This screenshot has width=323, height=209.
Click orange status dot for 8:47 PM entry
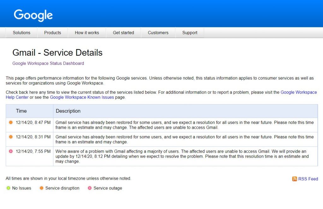(x=11, y=122)
